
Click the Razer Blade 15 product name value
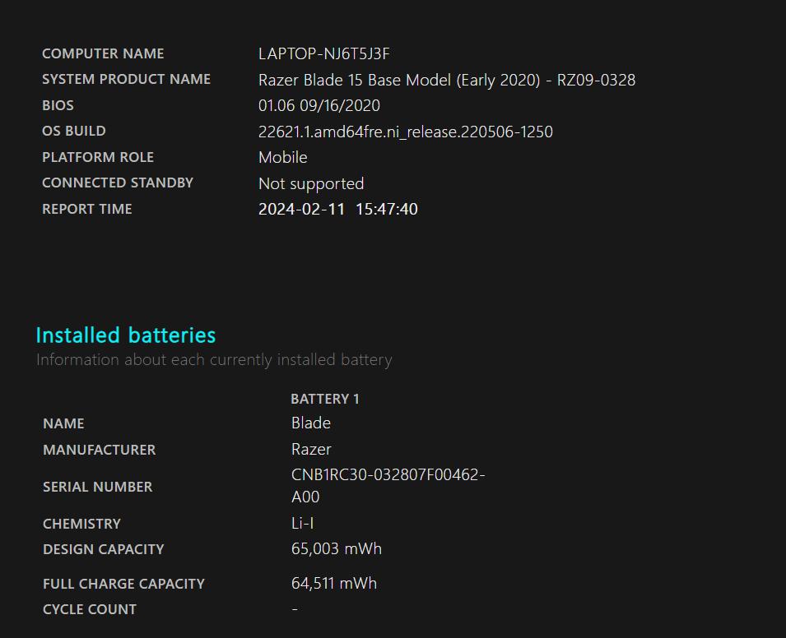pos(446,80)
